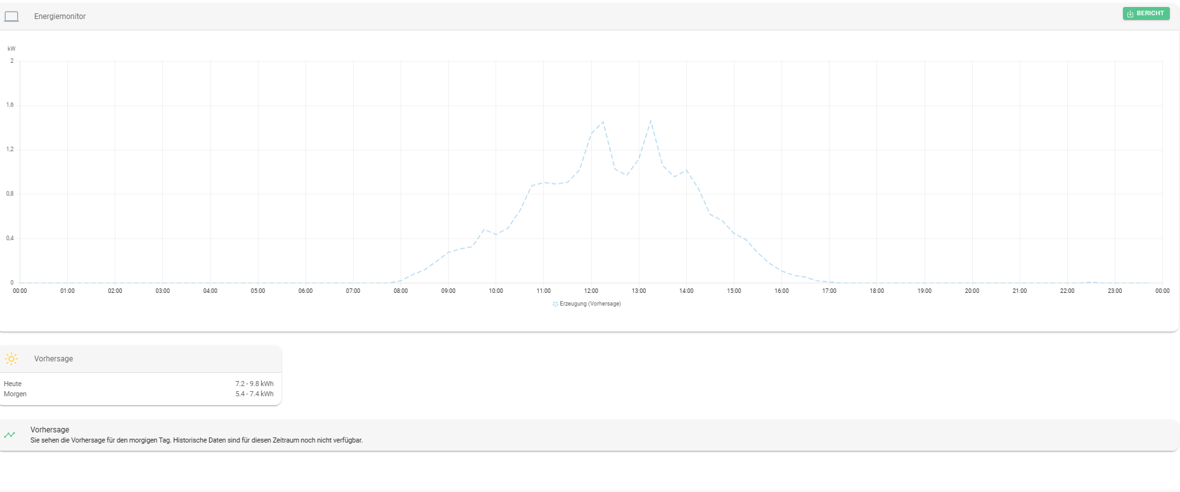Click the kW unit label above the y-axis
Screen dimensions: 1180x492
11,49
